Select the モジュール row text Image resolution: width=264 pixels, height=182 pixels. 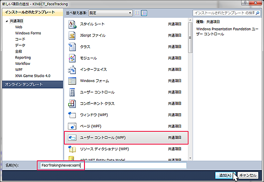(x=88, y=58)
